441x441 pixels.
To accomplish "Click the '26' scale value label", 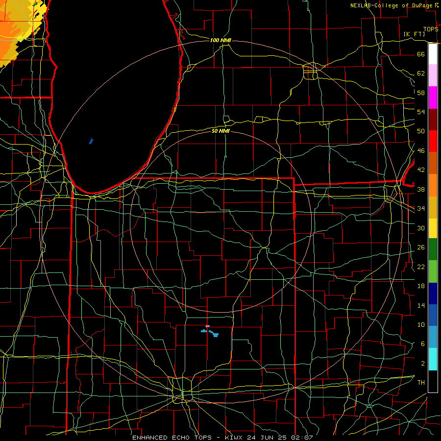I will pos(421,247).
